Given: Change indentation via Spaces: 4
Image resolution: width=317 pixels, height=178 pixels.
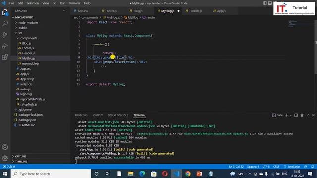Looking at the screenshot, I should [x=253, y=167].
